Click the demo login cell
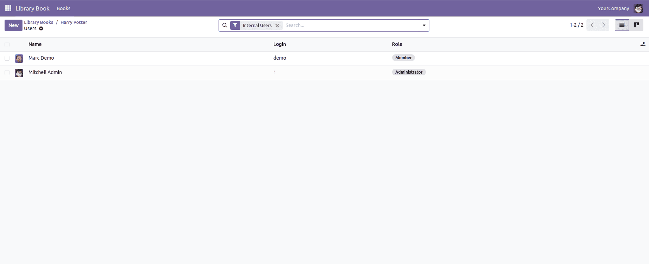 pyautogui.click(x=280, y=58)
